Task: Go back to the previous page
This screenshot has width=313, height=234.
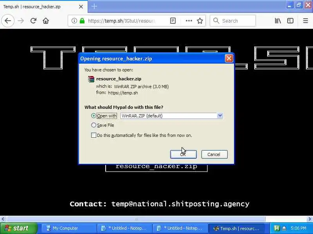Action: pyautogui.click(x=8, y=21)
